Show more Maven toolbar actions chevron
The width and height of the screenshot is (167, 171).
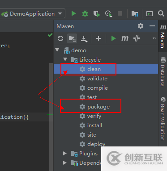154,38
